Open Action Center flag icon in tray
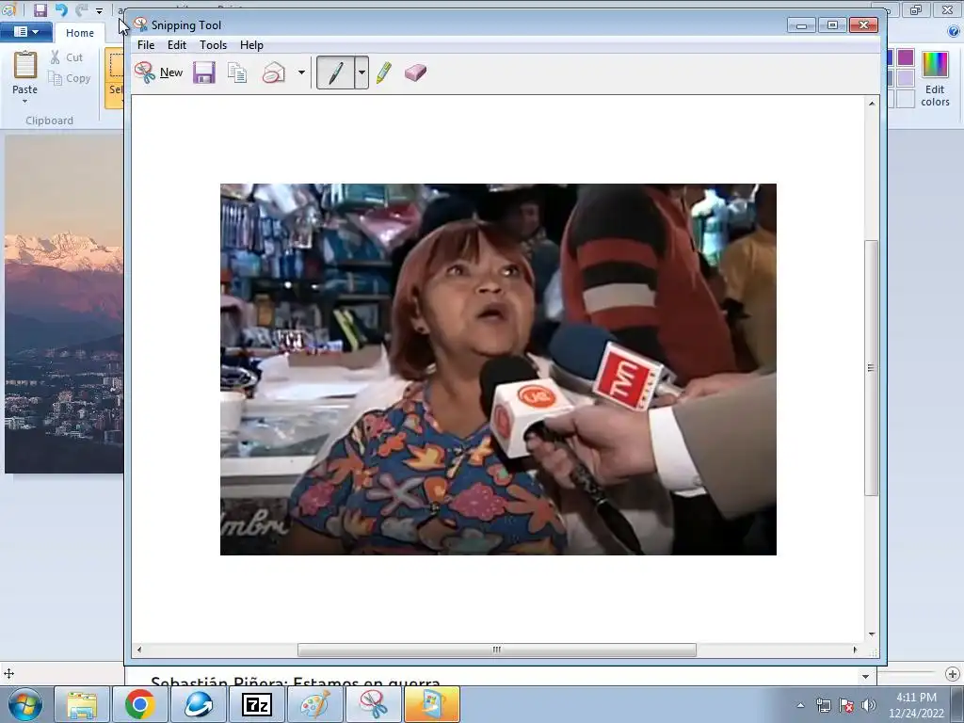This screenshot has height=723, width=964. tap(846, 705)
